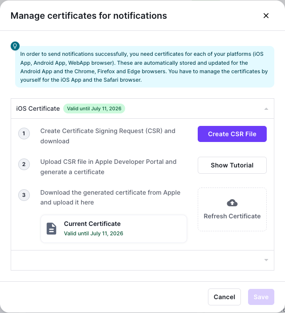
Task: Click the Refresh Certificate label
Action: click(232, 216)
